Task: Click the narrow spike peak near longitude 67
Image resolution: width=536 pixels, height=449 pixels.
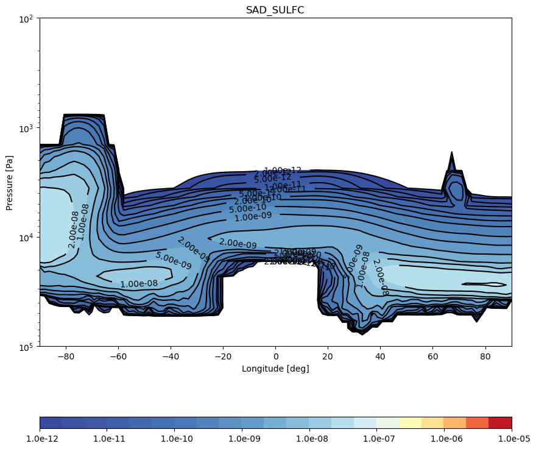Action: click(x=452, y=153)
